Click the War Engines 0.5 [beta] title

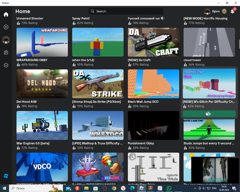[33, 143]
